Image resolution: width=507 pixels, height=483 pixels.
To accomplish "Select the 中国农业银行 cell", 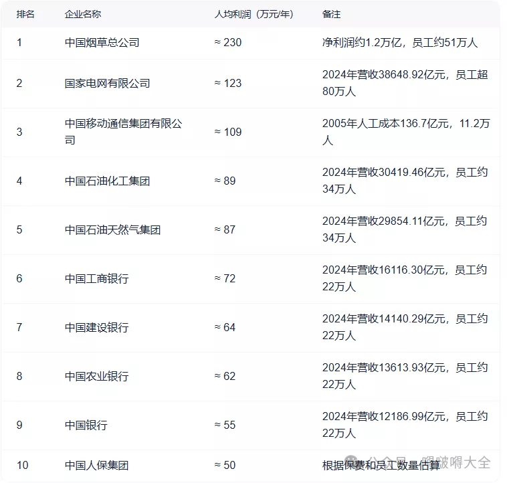I will click(x=96, y=376).
